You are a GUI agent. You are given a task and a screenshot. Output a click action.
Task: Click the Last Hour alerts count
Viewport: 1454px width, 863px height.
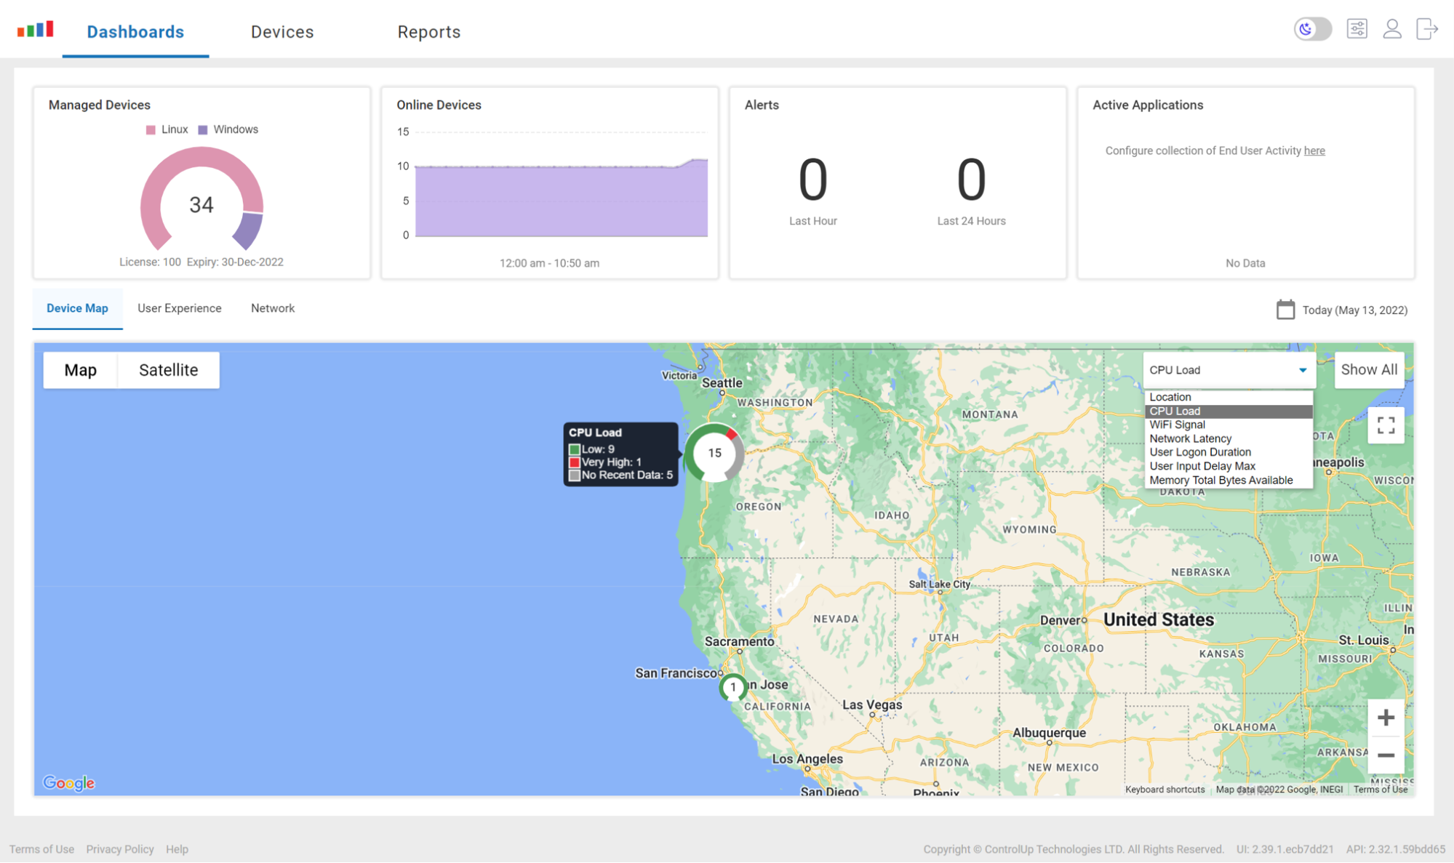(x=812, y=180)
